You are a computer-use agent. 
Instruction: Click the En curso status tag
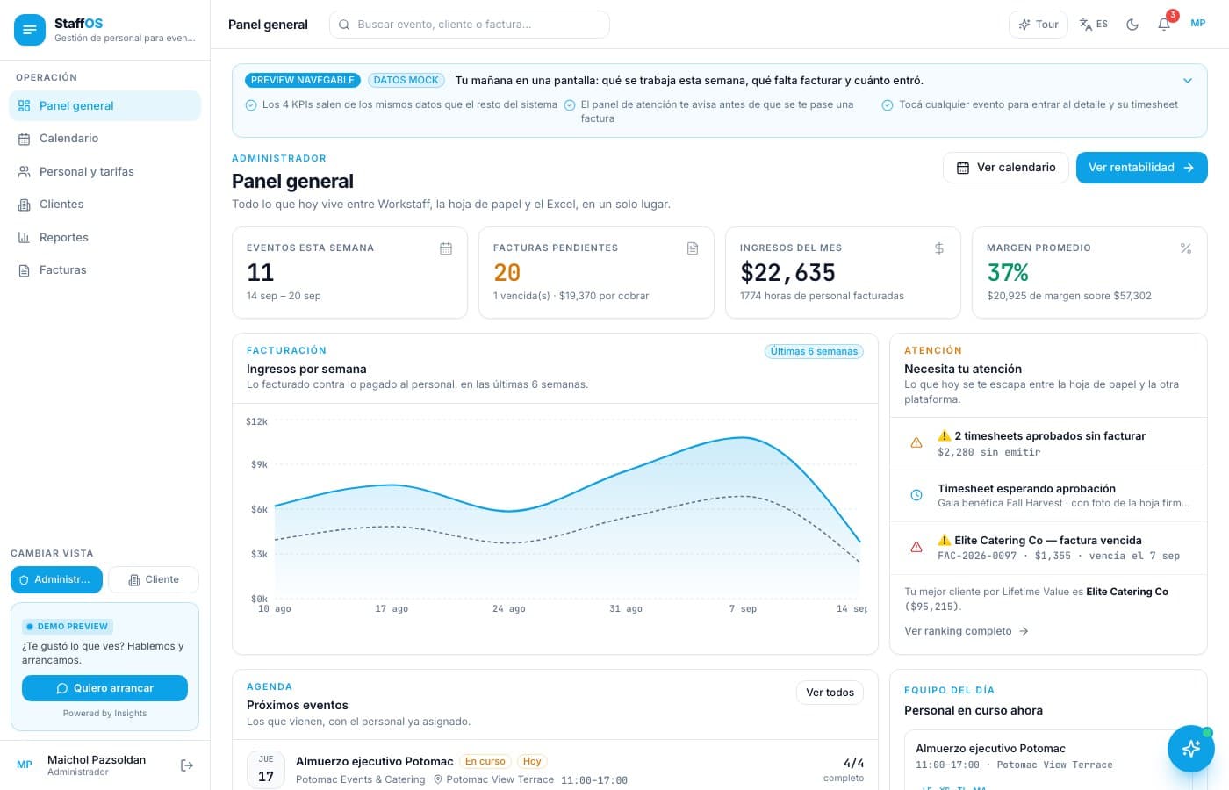click(x=485, y=762)
